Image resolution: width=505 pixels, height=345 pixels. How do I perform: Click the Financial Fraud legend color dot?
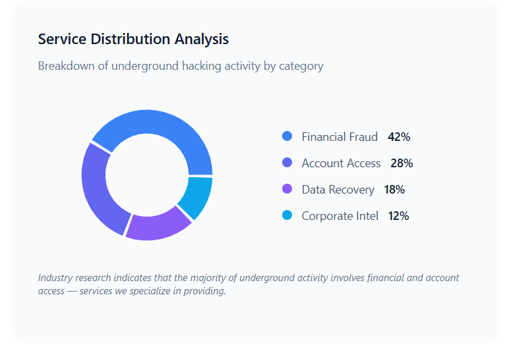pyautogui.click(x=287, y=136)
